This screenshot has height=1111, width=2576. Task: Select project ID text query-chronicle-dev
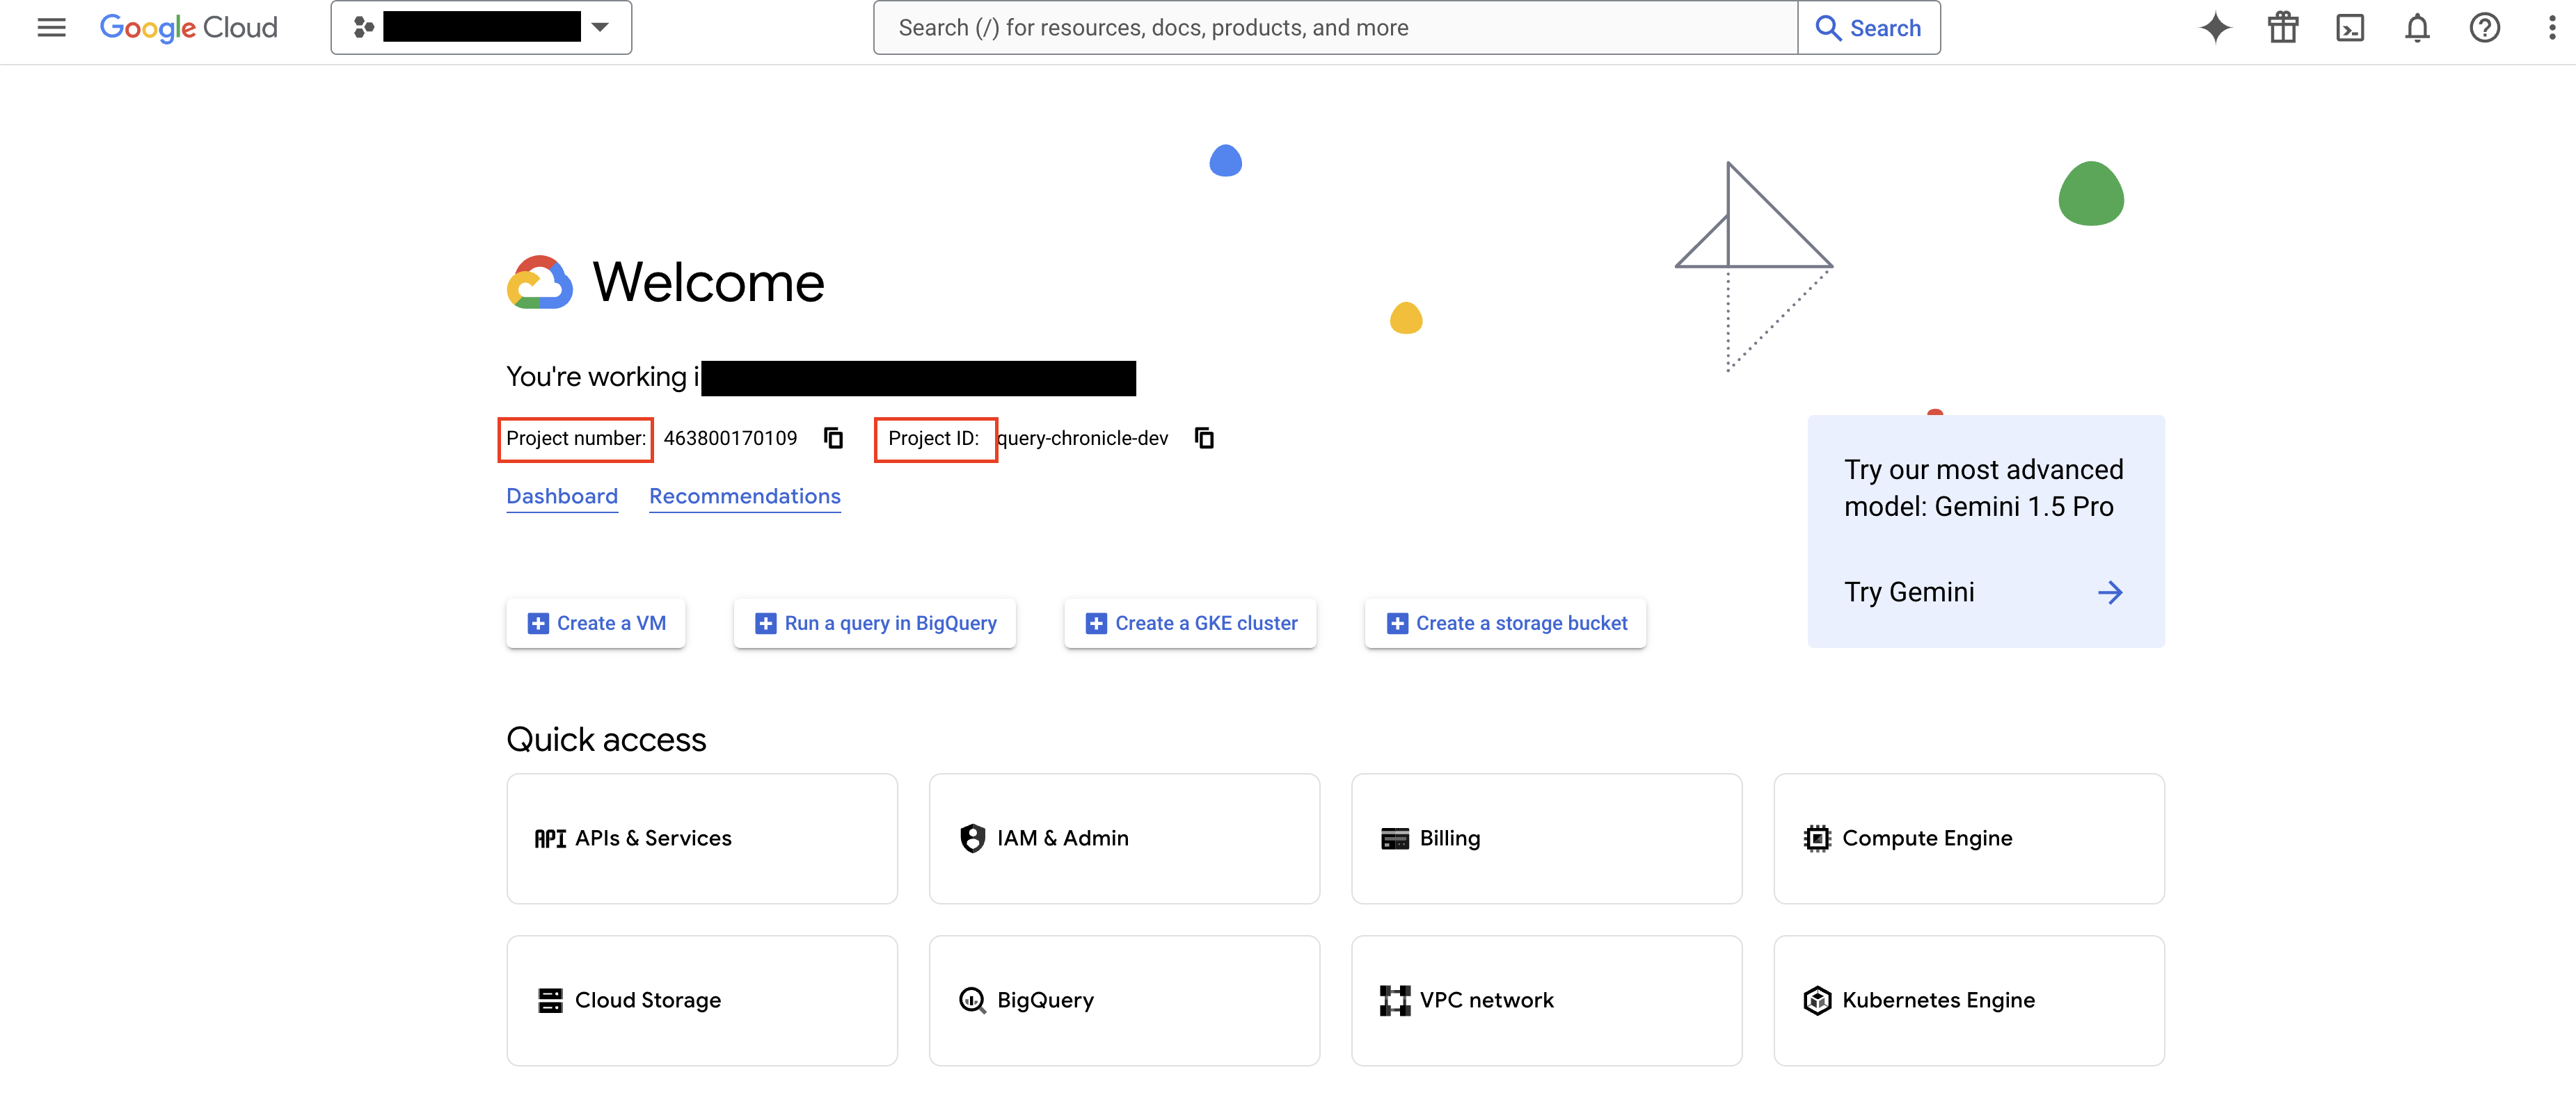pos(1082,439)
